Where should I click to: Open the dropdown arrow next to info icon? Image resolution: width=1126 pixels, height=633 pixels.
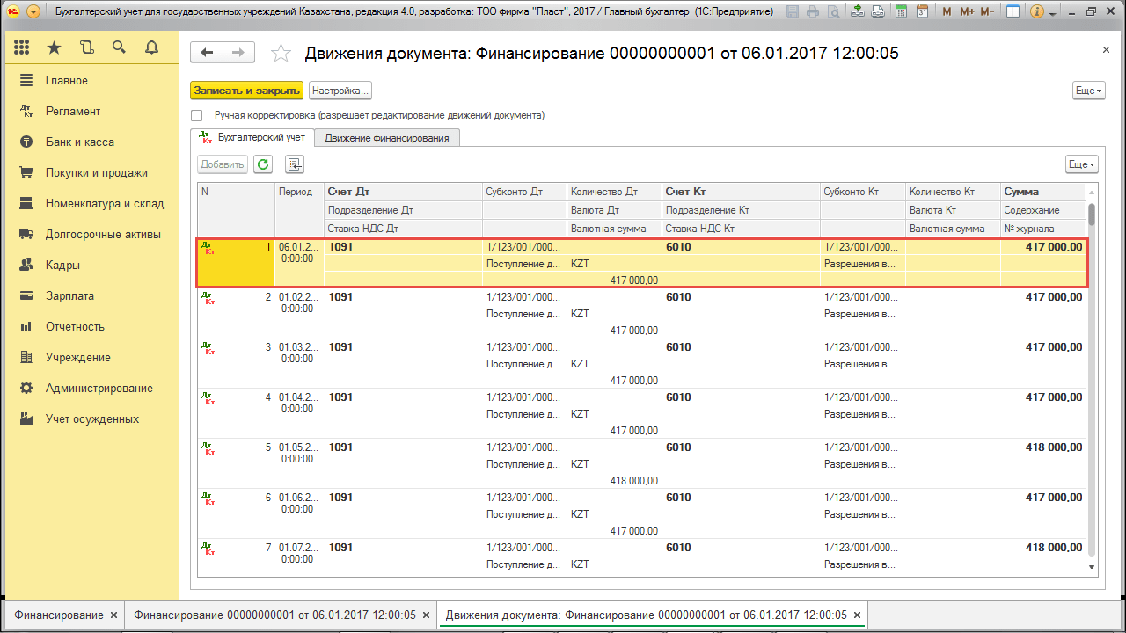pyautogui.click(x=1052, y=11)
